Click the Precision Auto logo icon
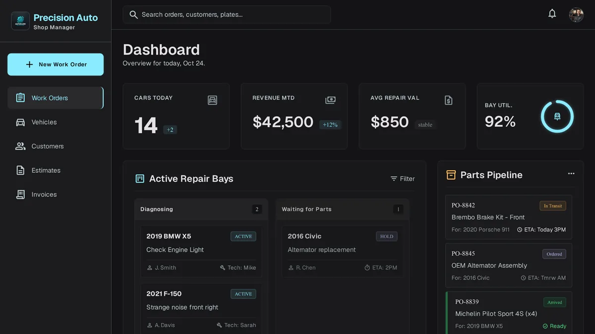 coord(20,21)
